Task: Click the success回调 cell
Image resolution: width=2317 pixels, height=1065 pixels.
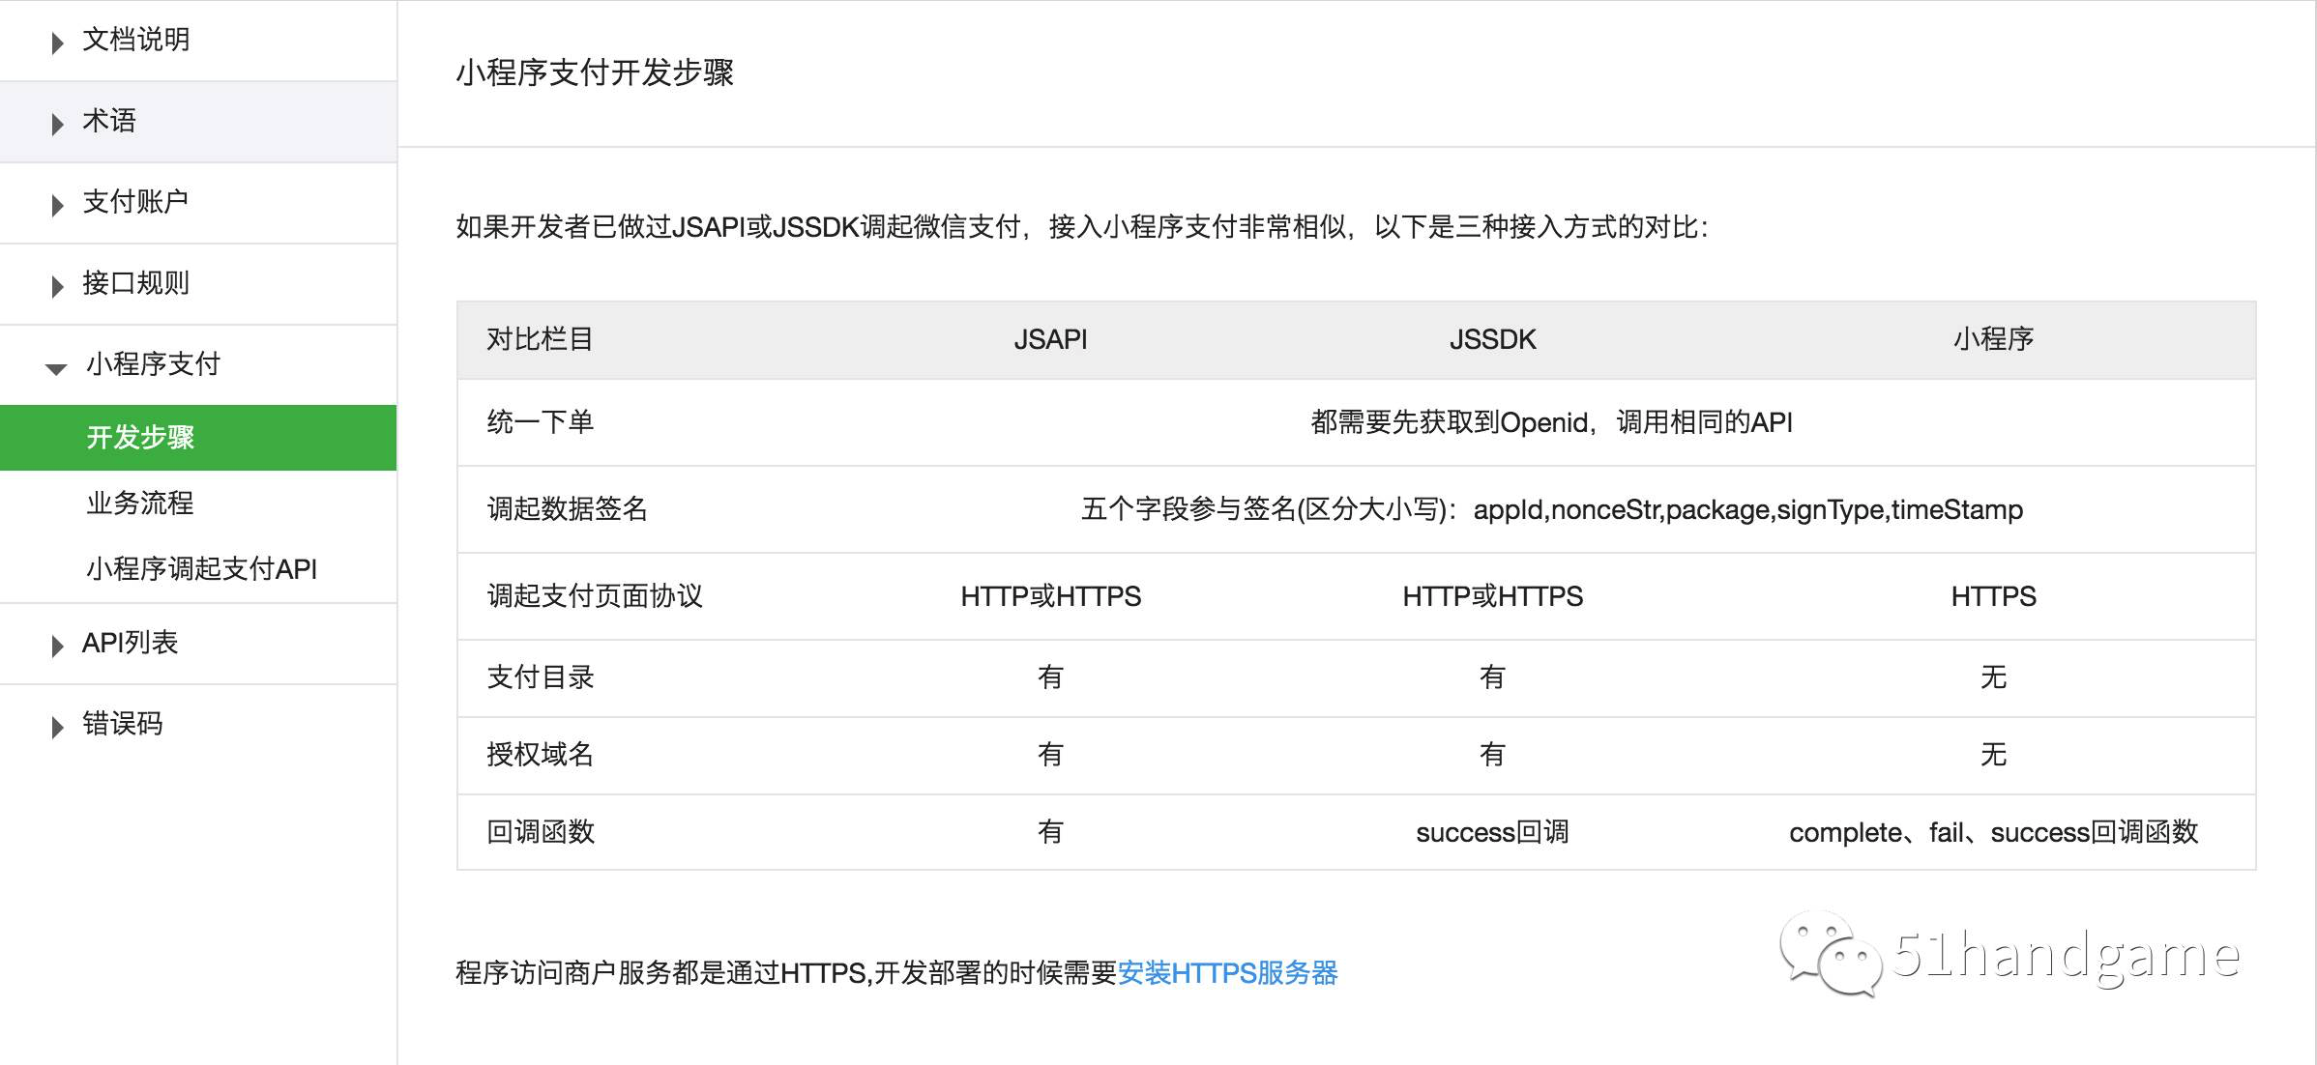Action: [1492, 832]
